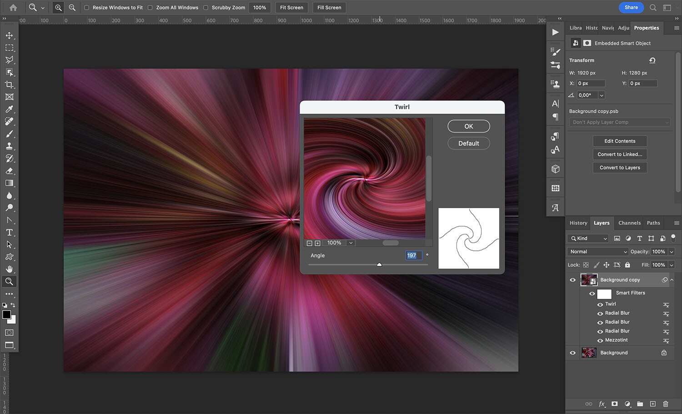The height and width of the screenshot is (414, 682).
Task: Click the Background copy layer thumbnail
Action: (x=589, y=279)
